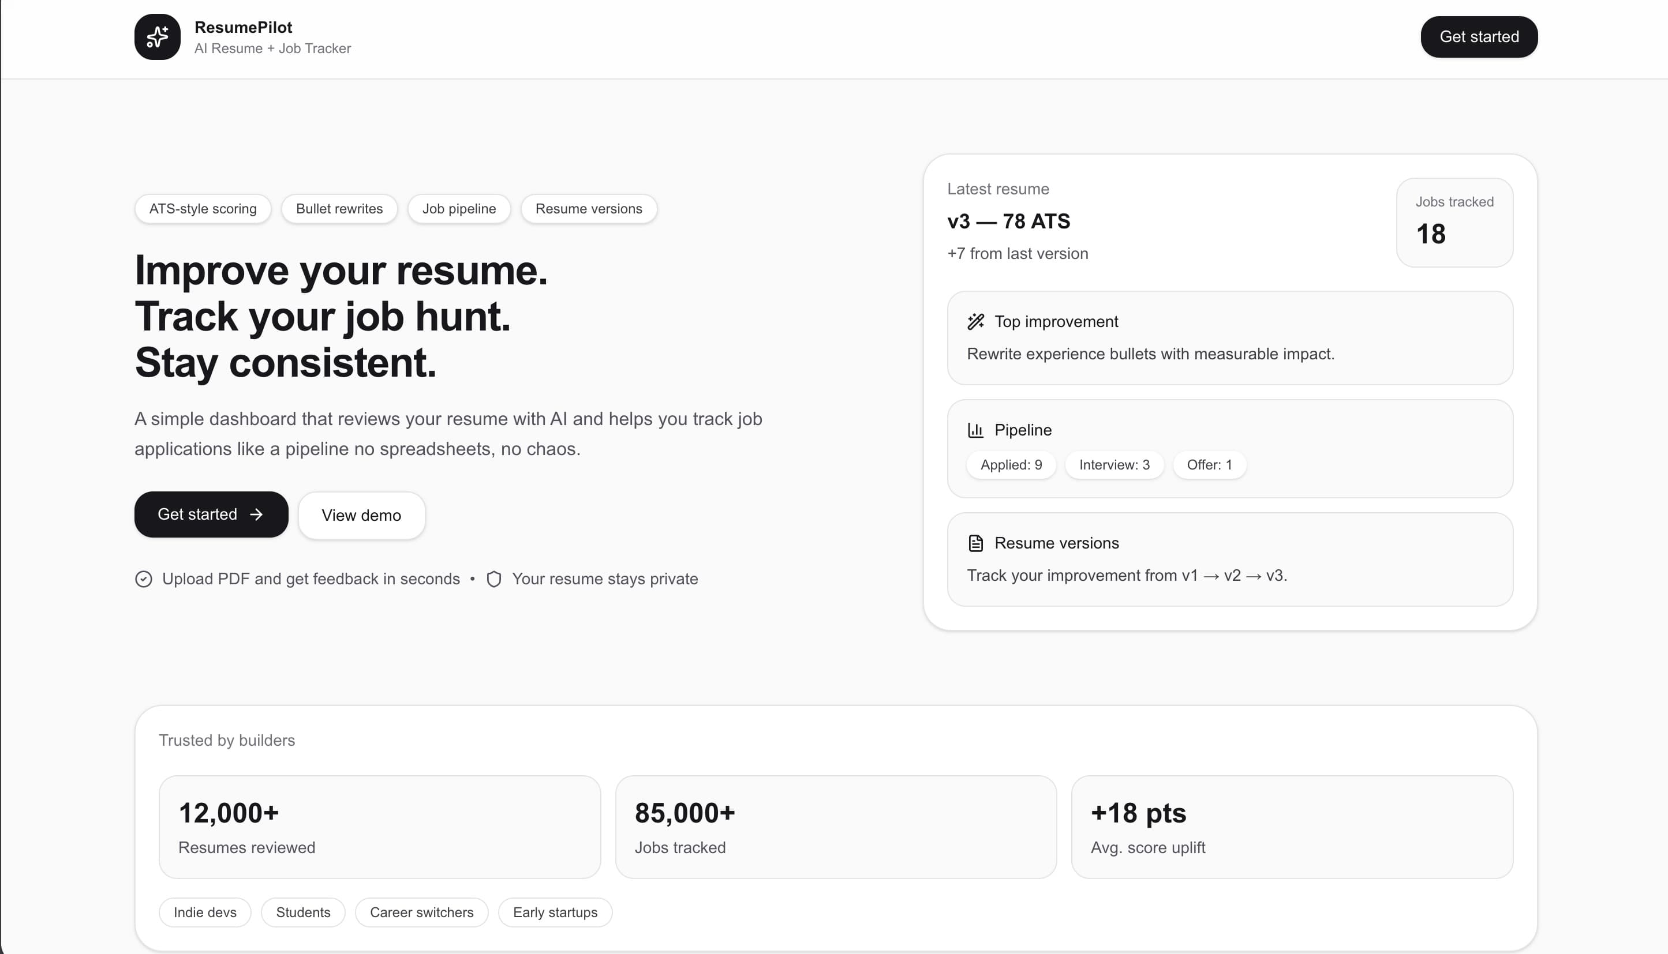Select the Job pipeline pill
This screenshot has height=954, width=1668.
(x=459, y=208)
